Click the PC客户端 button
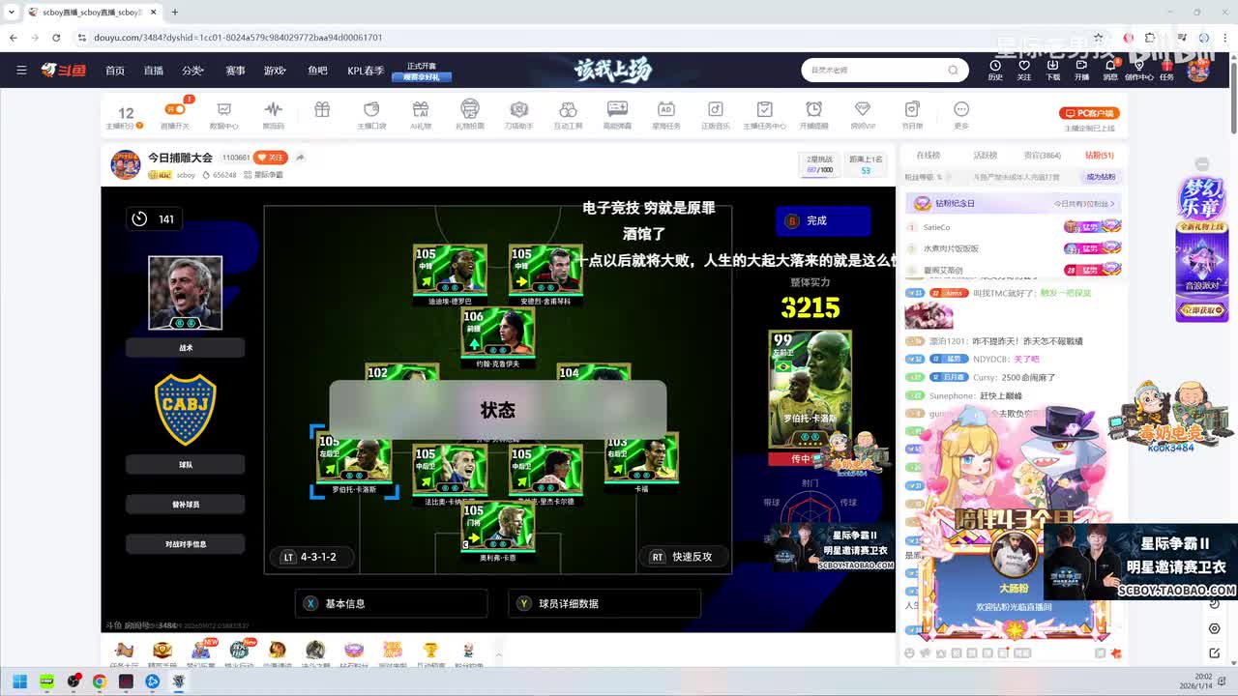The width and height of the screenshot is (1238, 696). [x=1089, y=113]
